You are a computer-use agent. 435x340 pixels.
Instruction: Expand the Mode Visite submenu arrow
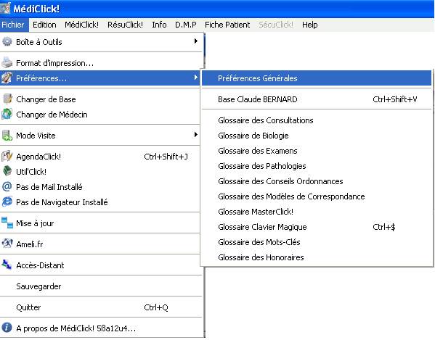click(x=196, y=135)
